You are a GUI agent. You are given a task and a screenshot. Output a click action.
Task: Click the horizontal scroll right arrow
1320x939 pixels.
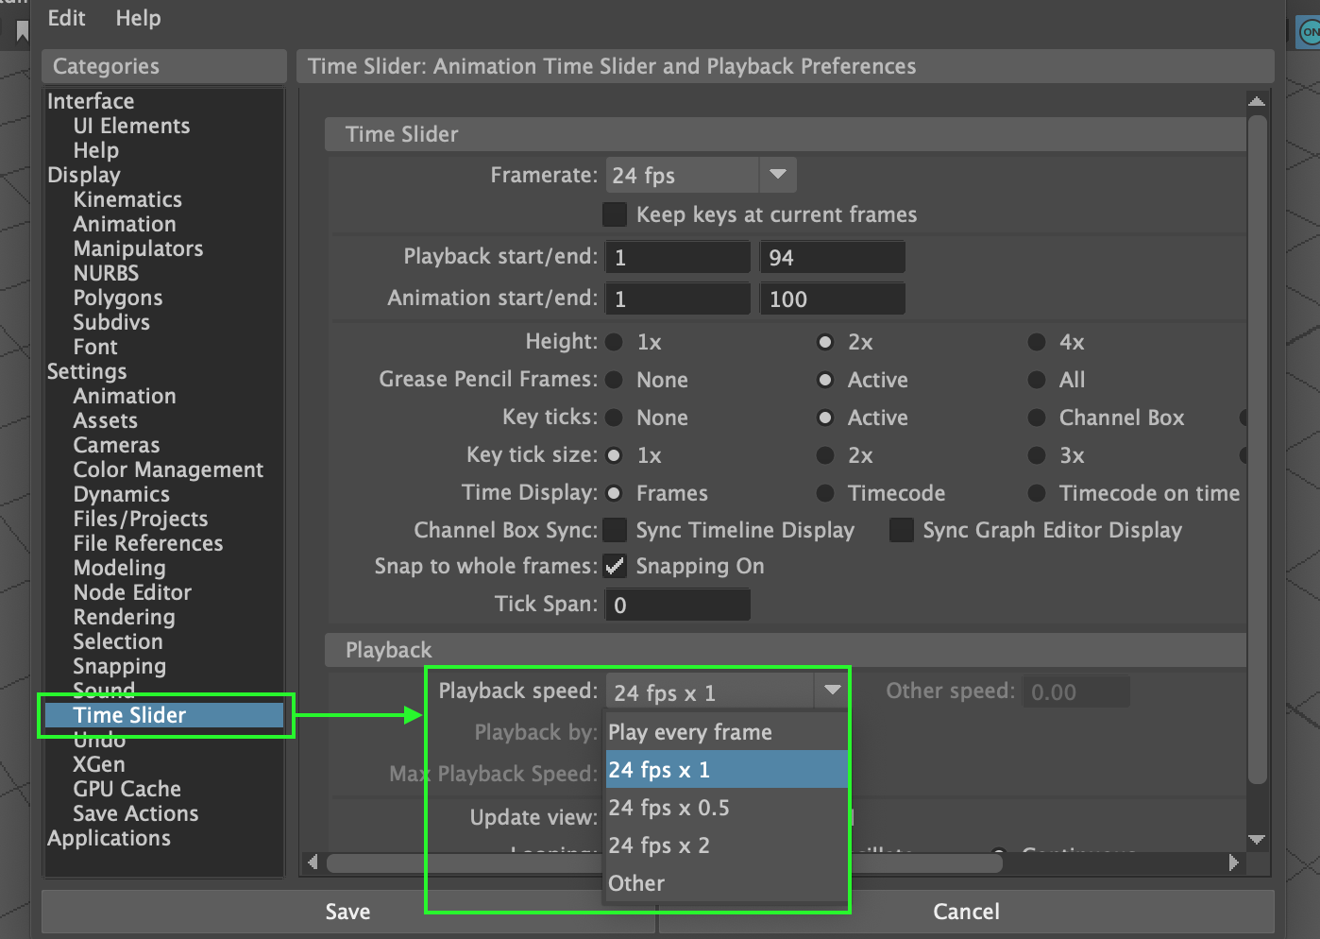[1233, 862]
